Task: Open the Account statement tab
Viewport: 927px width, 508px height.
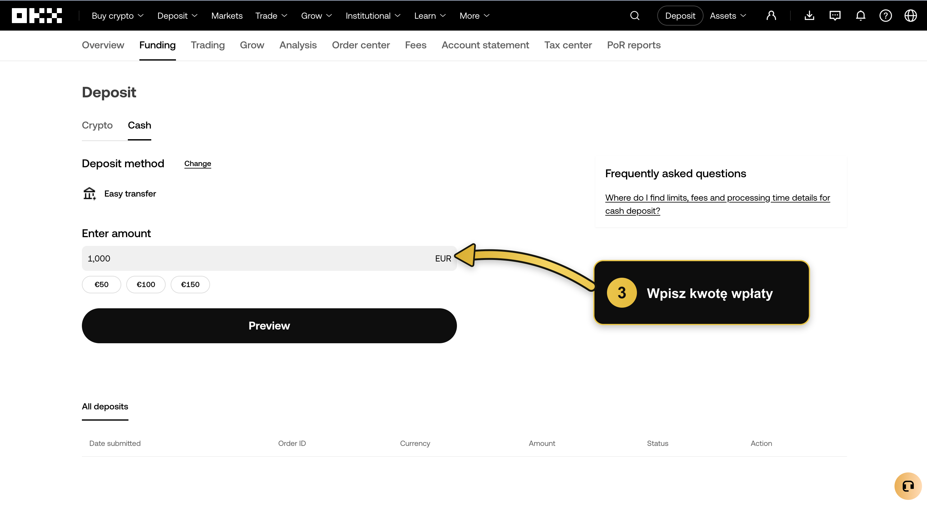Action: pos(485,45)
